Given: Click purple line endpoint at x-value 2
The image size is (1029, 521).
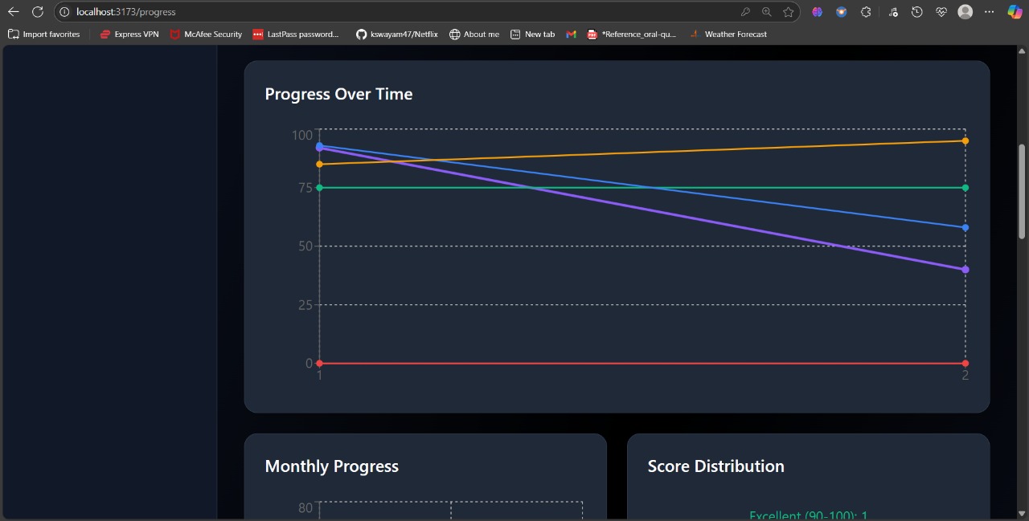Looking at the screenshot, I should 965,270.
